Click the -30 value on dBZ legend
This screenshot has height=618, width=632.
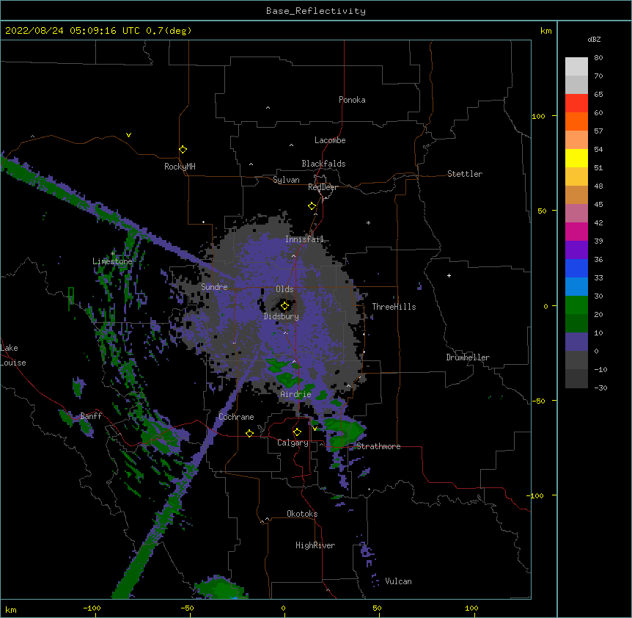[600, 388]
